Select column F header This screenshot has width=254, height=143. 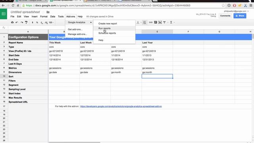point(188,32)
